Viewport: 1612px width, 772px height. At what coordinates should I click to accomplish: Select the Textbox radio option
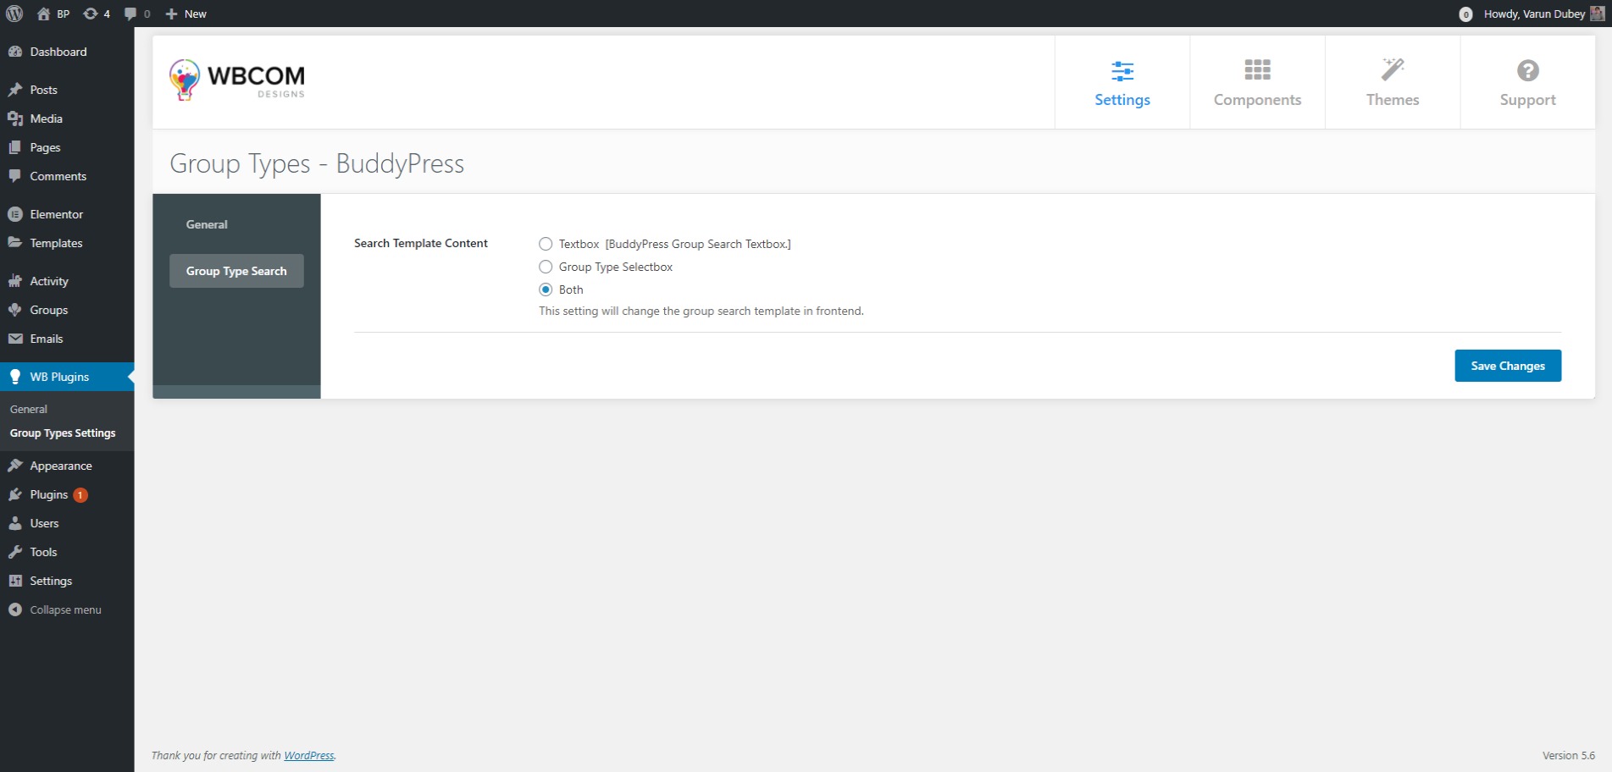[x=546, y=244]
